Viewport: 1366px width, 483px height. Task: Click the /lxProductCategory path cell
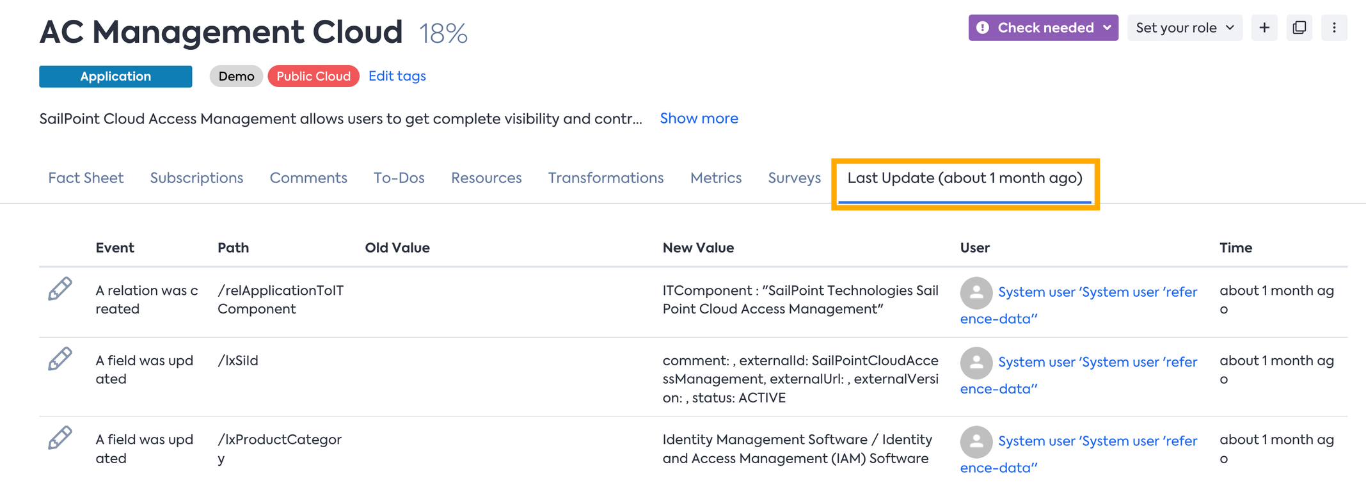(280, 448)
